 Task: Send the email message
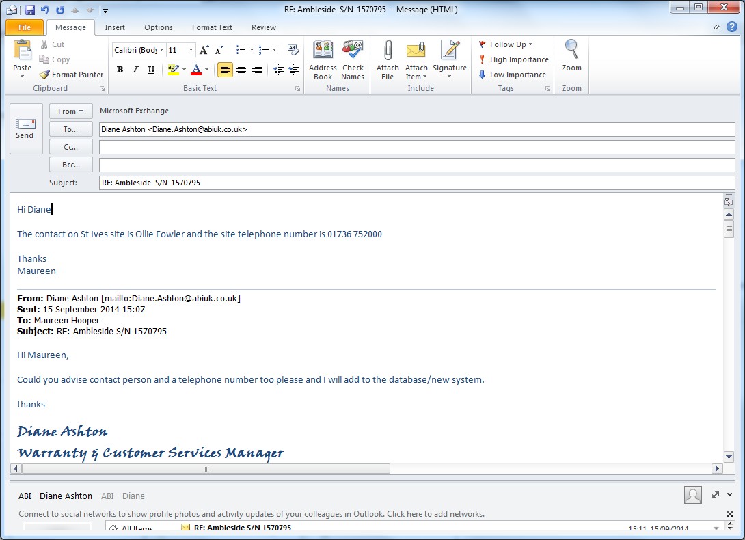point(25,129)
